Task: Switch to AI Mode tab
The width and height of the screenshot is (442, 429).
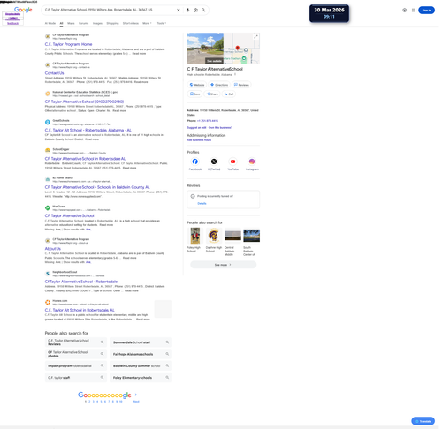Action: [x=50, y=23]
